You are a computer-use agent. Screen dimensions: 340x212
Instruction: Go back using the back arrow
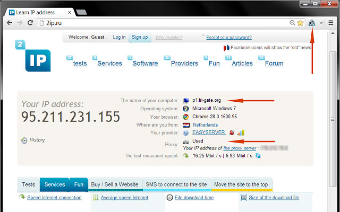coord(10,22)
